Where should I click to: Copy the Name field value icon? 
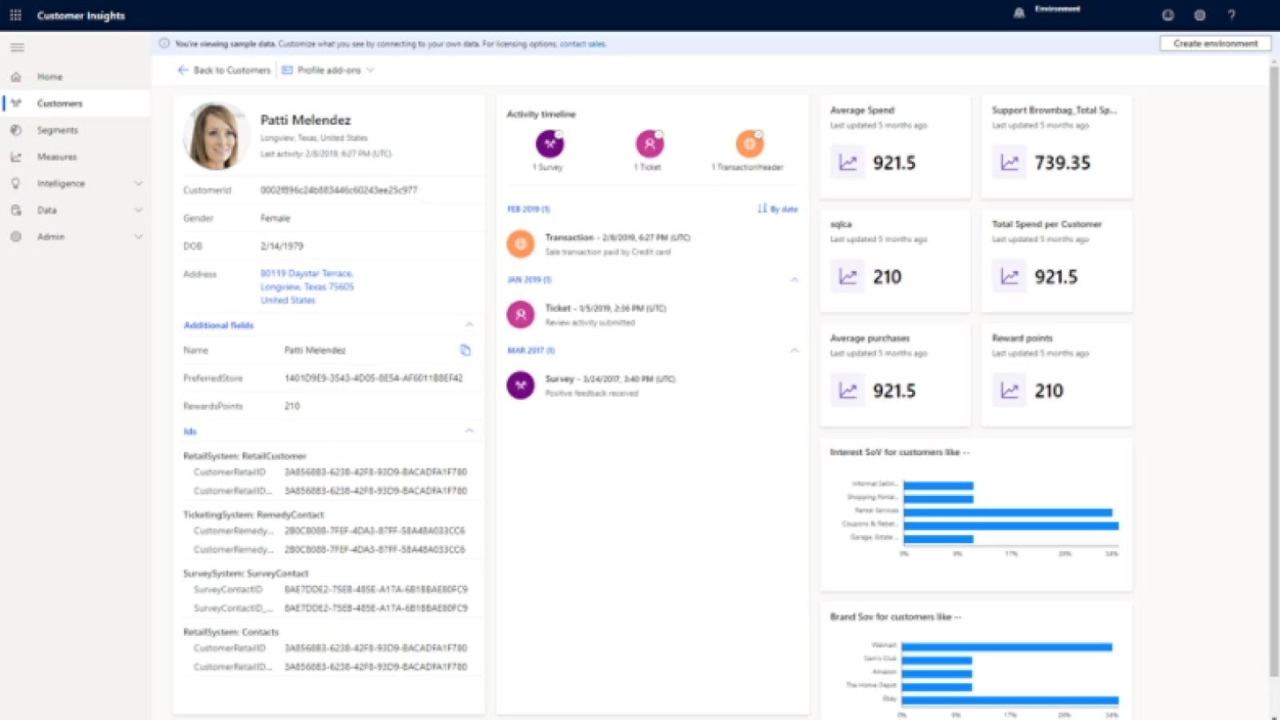click(x=466, y=350)
